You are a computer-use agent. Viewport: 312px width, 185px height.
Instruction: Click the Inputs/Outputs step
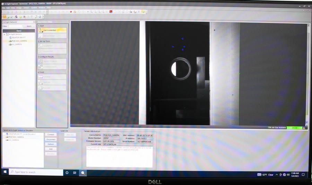coord(52,61)
